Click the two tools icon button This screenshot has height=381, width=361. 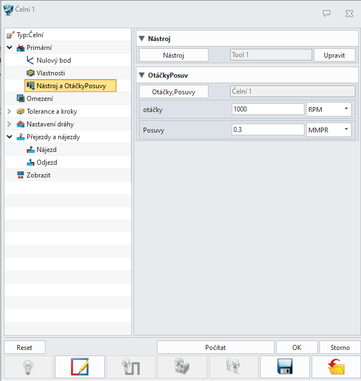233,367
